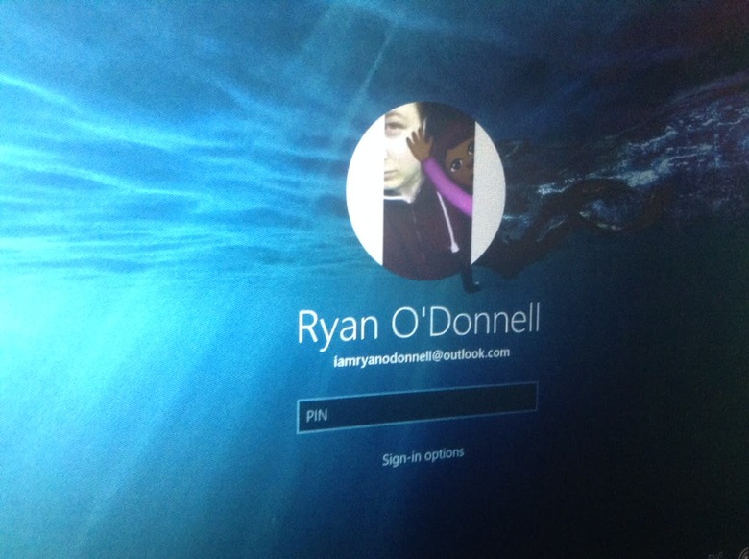Open Sign-in options
Image resolution: width=749 pixels, height=559 pixels.
point(423,455)
